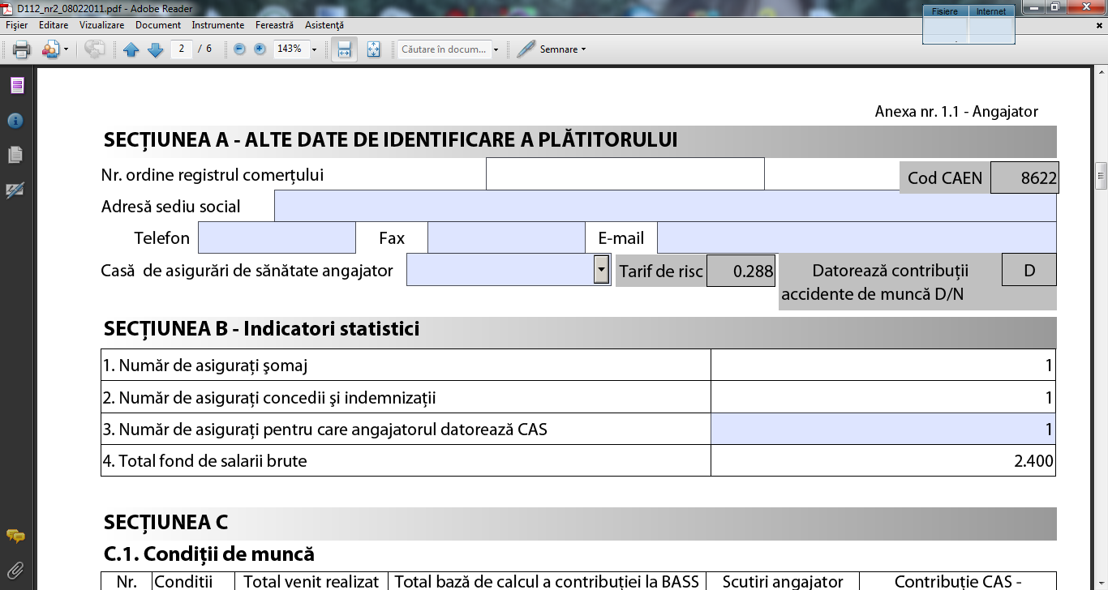Click the Fax input field
Screen dimensions: 1108x590
[x=506, y=237]
